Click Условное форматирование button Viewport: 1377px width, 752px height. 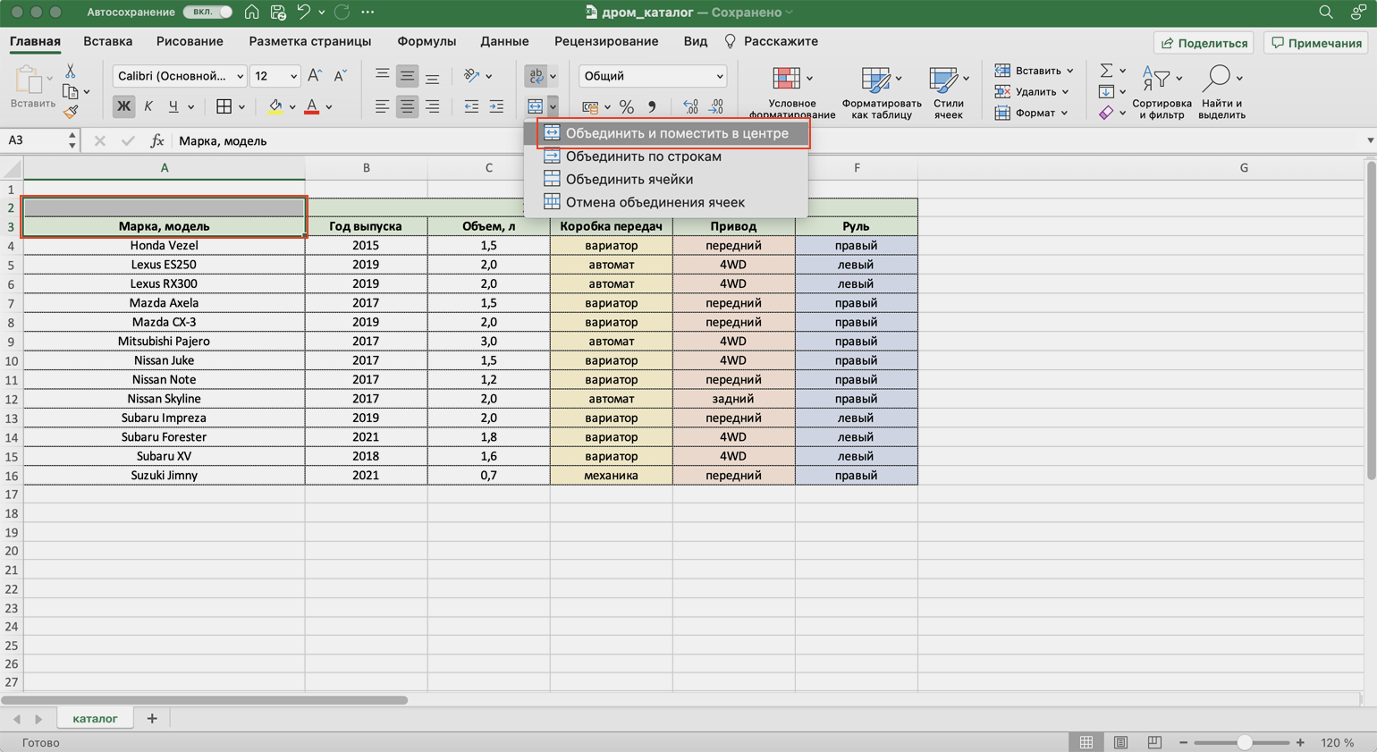click(x=791, y=91)
